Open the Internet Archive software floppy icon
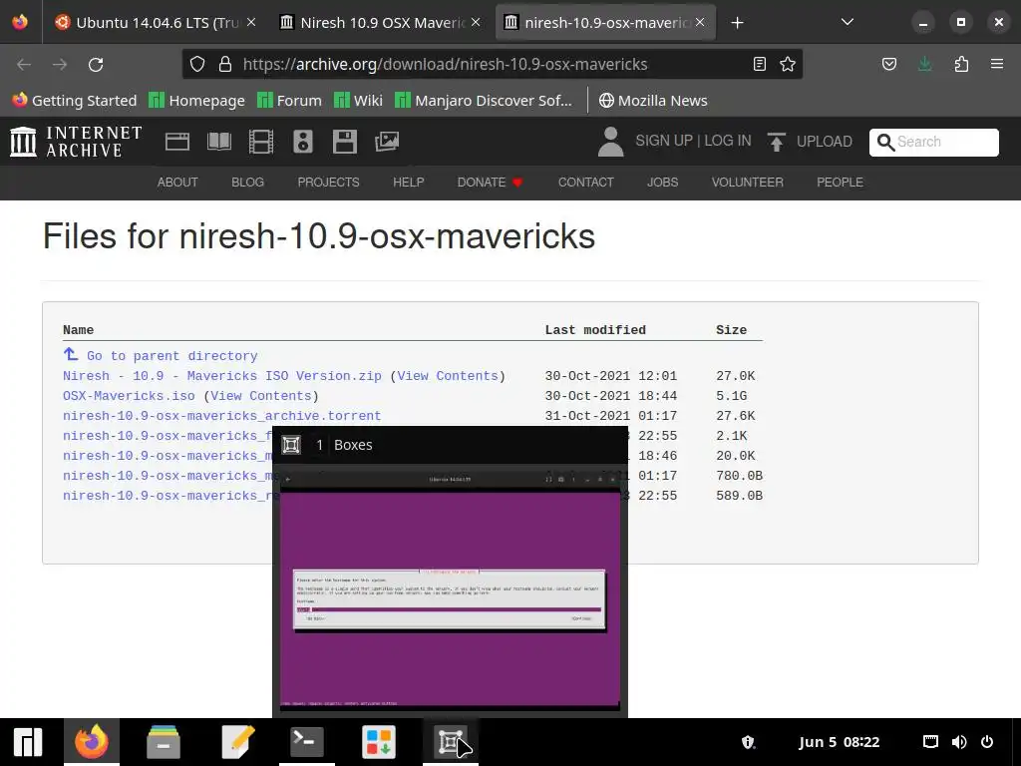 click(x=344, y=142)
